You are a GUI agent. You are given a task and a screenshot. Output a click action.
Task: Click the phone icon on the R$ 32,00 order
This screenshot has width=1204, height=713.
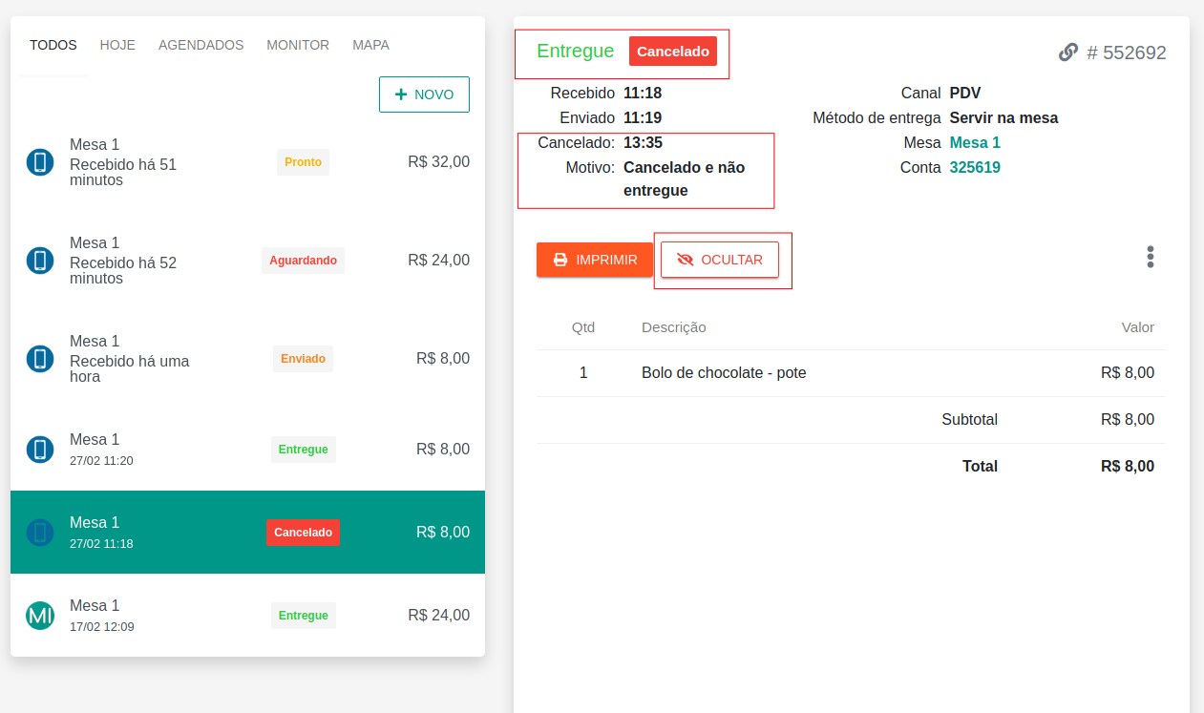pos(39,162)
